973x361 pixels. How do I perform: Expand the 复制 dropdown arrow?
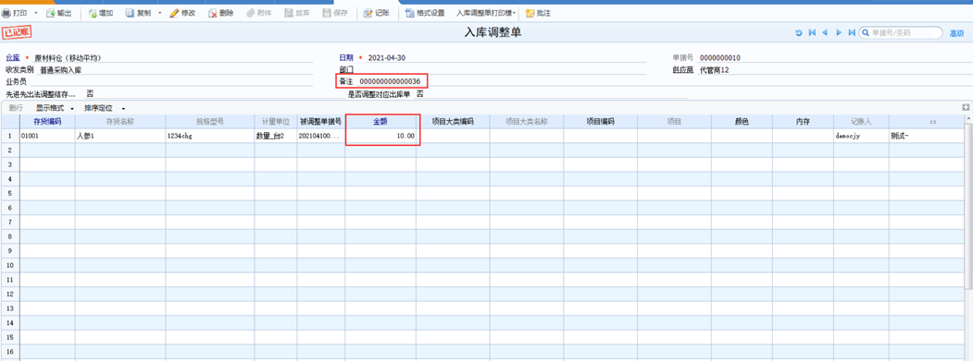click(x=160, y=13)
